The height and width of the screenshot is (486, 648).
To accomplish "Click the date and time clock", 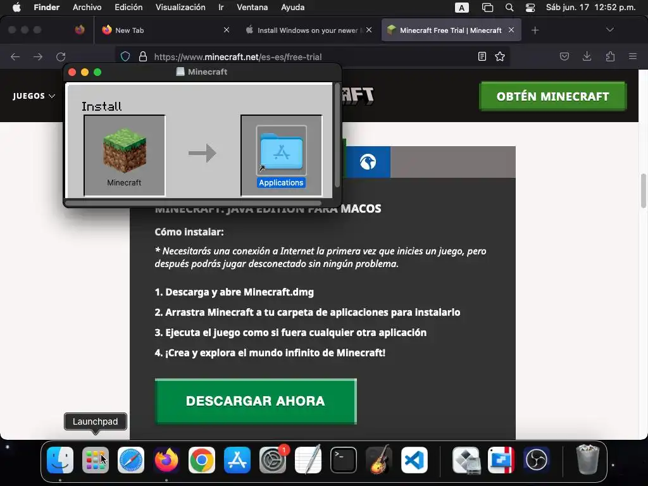I will pos(590,8).
